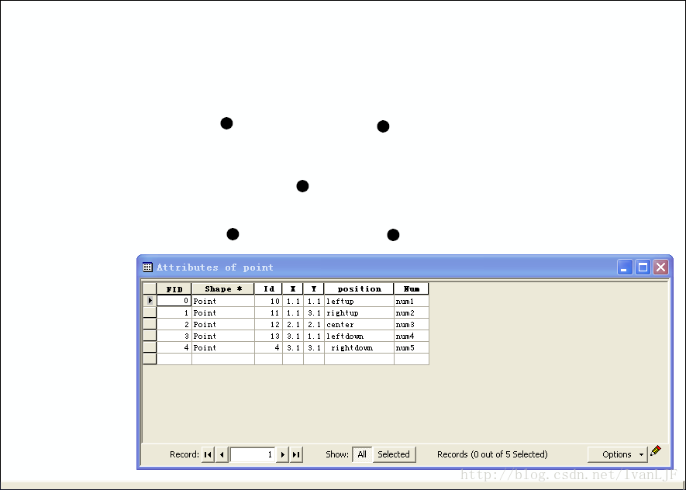Select row selector for FID 0

pyautogui.click(x=150, y=301)
